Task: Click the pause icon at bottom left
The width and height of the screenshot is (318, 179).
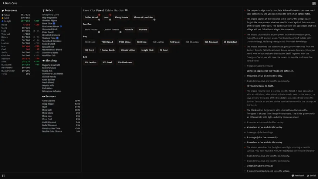Action: point(3,176)
